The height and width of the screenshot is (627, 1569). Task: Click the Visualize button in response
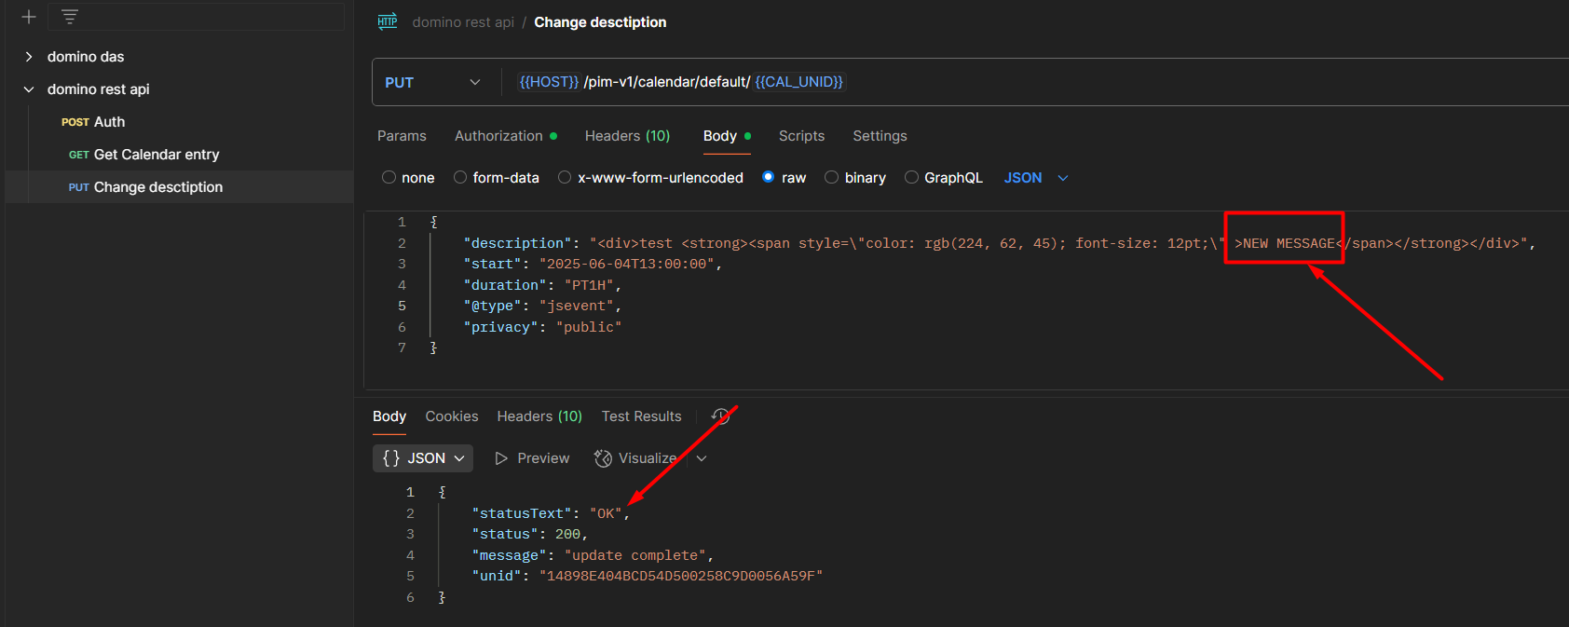point(635,458)
